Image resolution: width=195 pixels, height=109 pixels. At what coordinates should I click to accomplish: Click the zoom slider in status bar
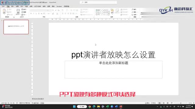point(181,103)
